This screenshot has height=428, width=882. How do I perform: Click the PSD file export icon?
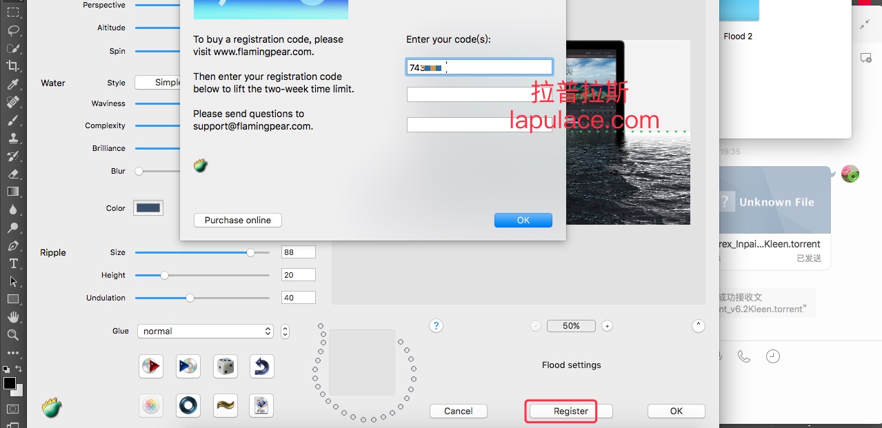(262, 405)
